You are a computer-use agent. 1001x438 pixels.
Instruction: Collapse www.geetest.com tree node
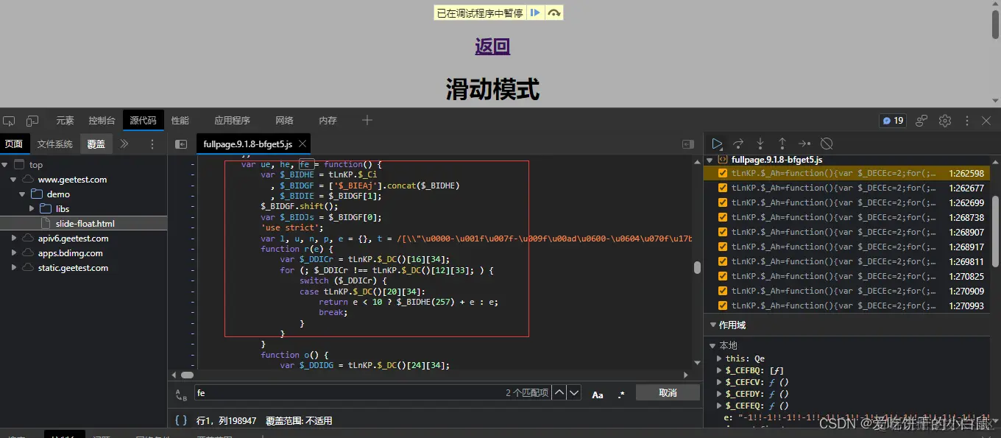pos(13,180)
